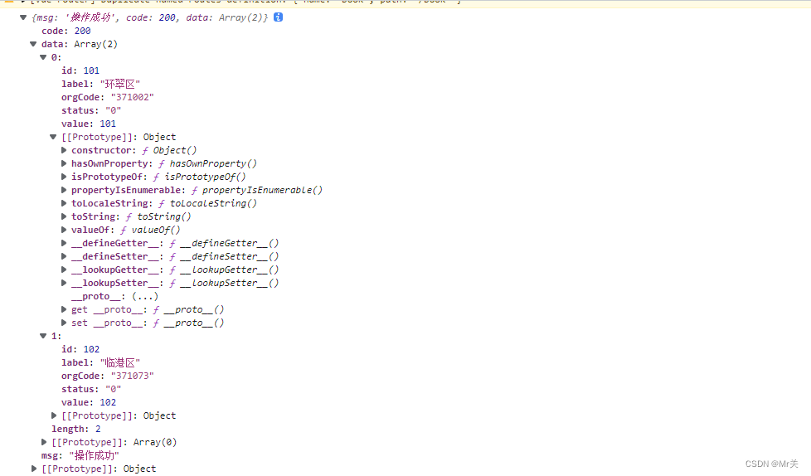The width and height of the screenshot is (811, 476).
Task: Expand the get __proto__ entry
Action: click(x=64, y=309)
